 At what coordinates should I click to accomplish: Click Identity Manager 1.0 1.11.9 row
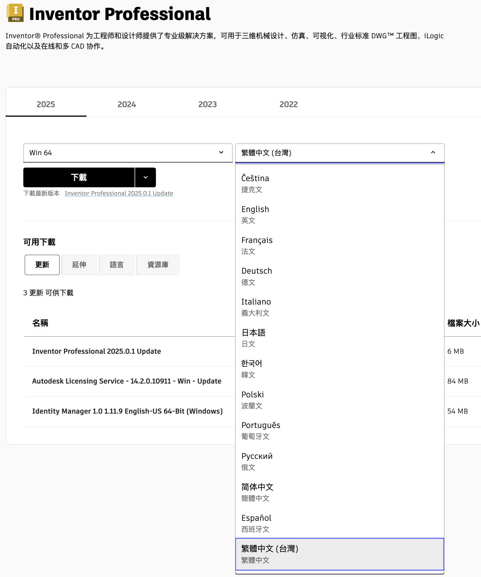127,411
